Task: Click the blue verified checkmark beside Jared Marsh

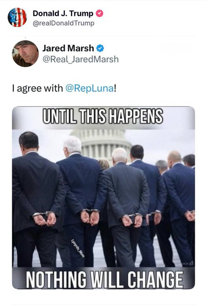Action: [100, 48]
